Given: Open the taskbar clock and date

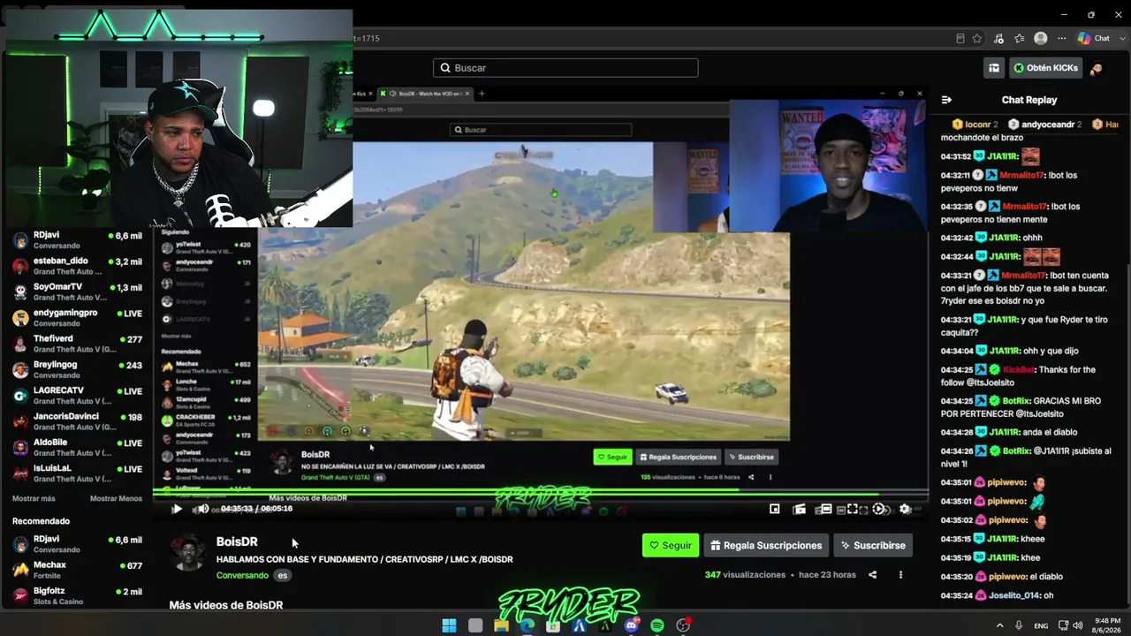Looking at the screenshot, I should [1104, 625].
